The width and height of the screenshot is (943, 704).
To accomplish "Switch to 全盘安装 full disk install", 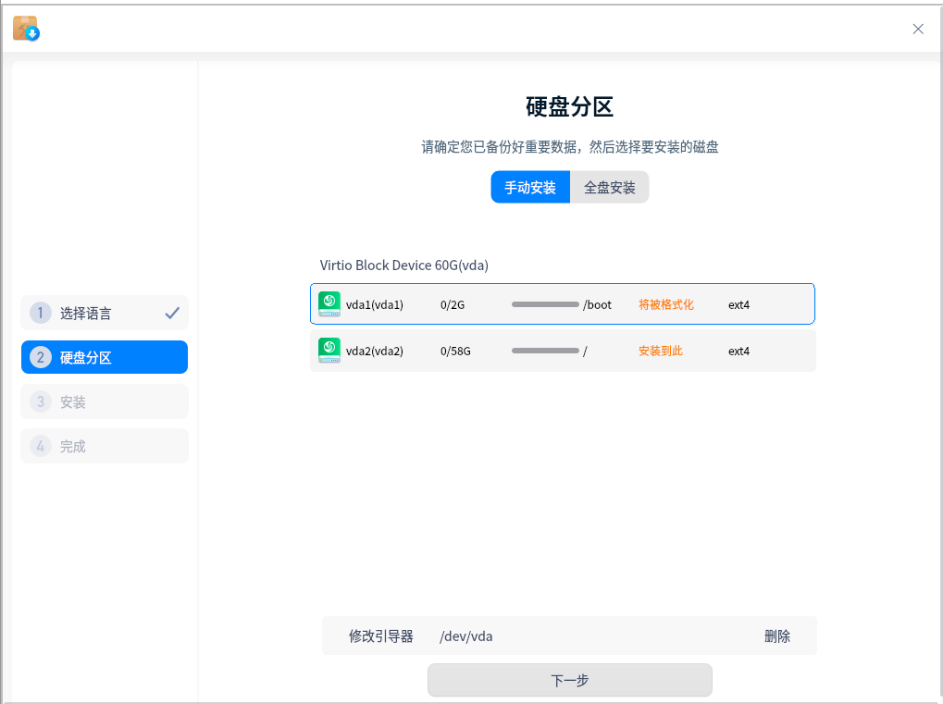I will (x=610, y=188).
